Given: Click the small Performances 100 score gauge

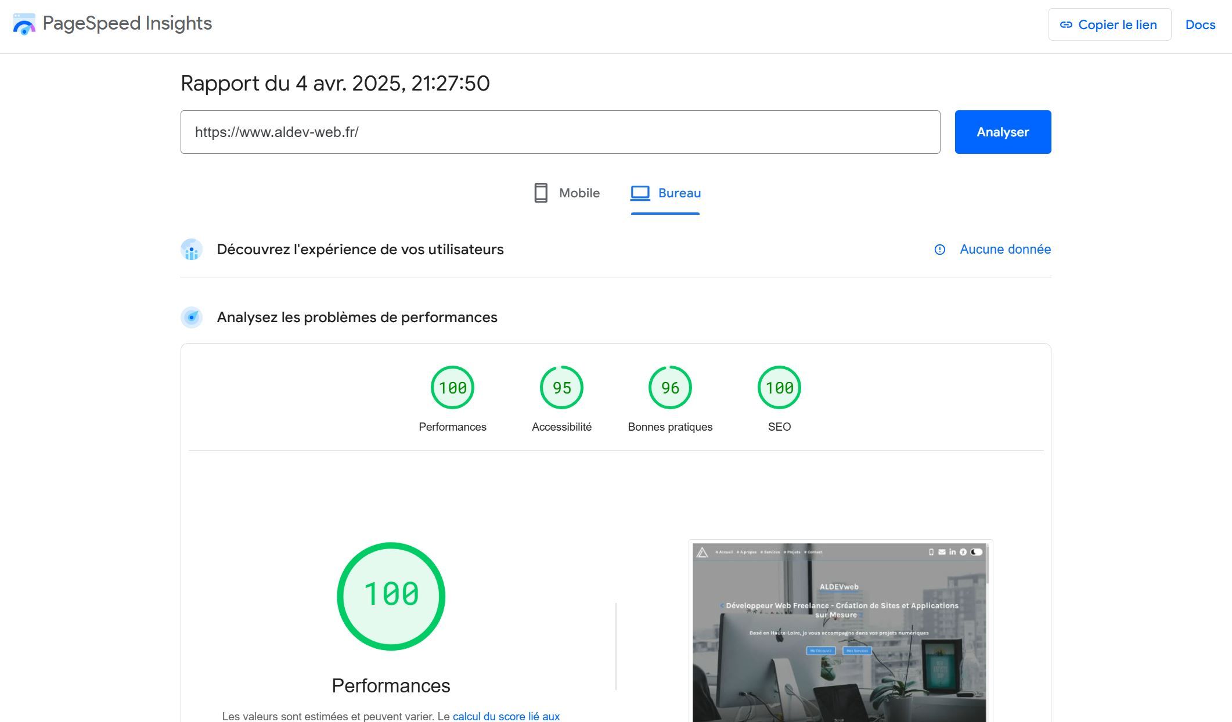Looking at the screenshot, I should [x=452, y=387].
